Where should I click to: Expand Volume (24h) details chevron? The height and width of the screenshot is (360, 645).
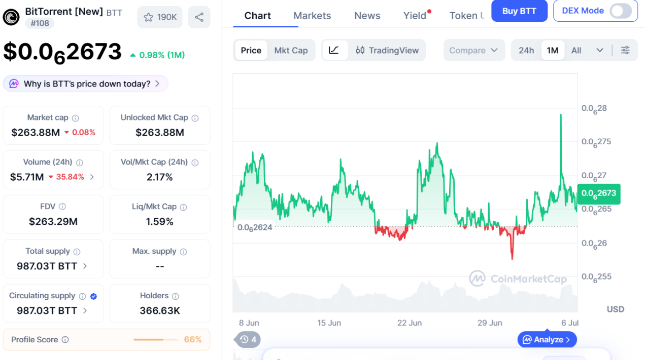pos(92,177)
